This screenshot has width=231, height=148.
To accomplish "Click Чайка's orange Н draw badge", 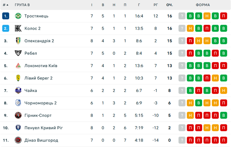I will click(x=223, y=91).
